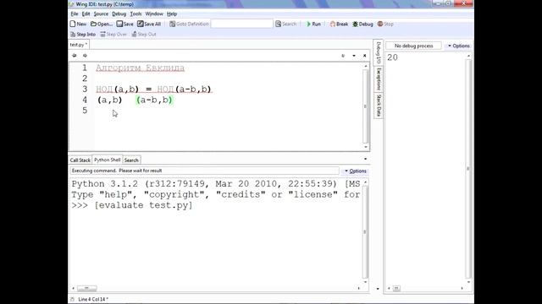
Task: Click the status bar icon at bottom left
Action: [x=72, y=299]
